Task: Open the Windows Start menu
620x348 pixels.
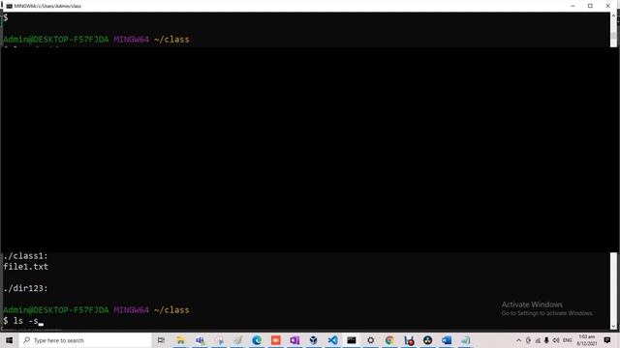Action: point(9,340)
